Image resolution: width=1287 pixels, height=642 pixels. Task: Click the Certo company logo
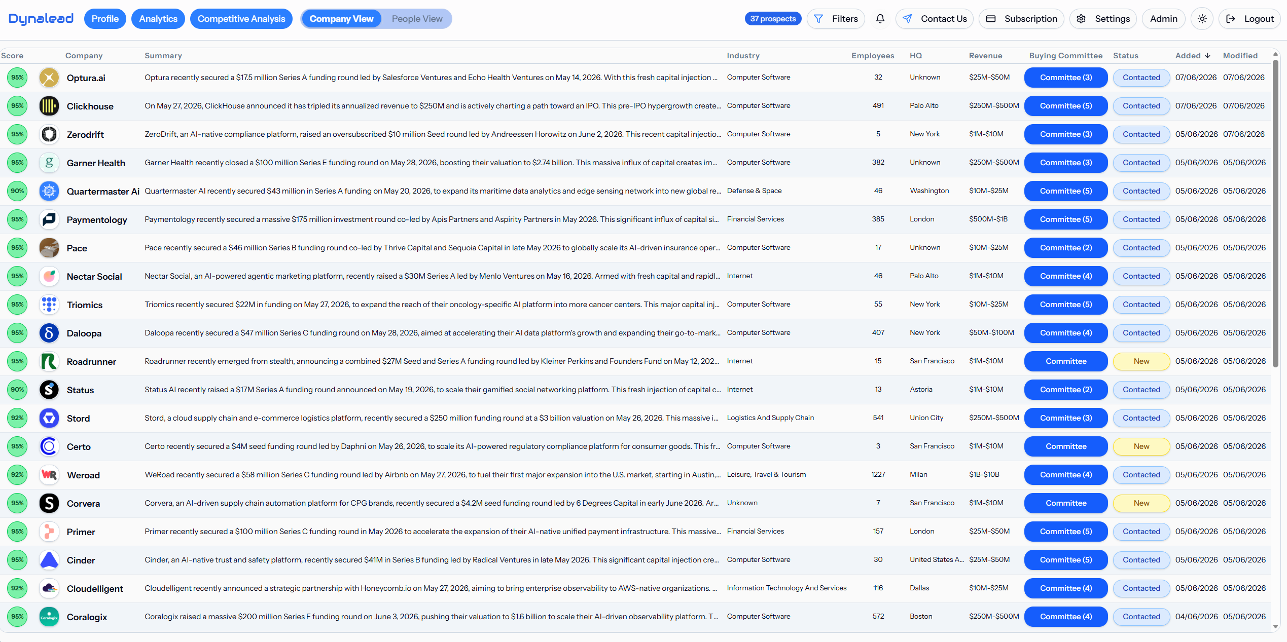(49, 446)
